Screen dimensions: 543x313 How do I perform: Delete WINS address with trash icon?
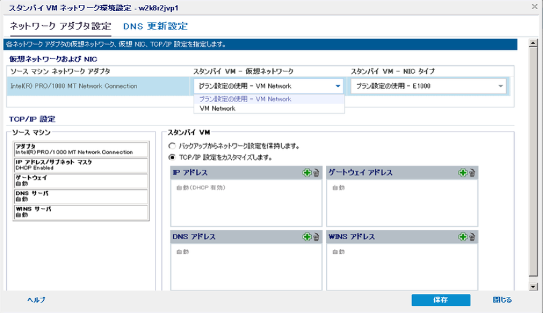point(472,237)
